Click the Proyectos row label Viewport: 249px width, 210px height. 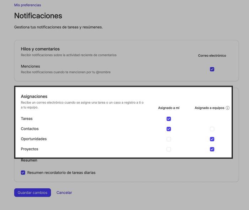[x=30, y=149]
